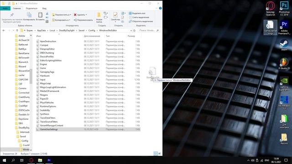Viewport: 292px width, 164px height.
Task: Open the blue File tab
Action: [5, 8]
